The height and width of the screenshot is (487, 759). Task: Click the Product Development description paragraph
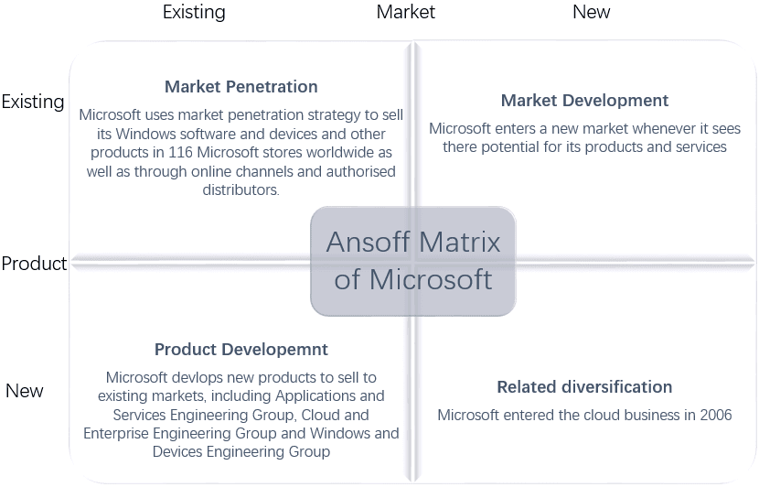[x=241, y=415]
